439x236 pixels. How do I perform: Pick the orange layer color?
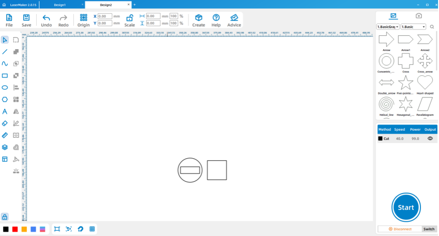(x=24, y=229)
